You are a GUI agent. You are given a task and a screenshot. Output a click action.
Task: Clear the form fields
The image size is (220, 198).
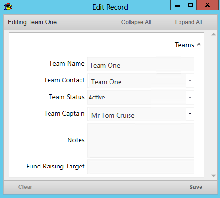click(25, 187)
